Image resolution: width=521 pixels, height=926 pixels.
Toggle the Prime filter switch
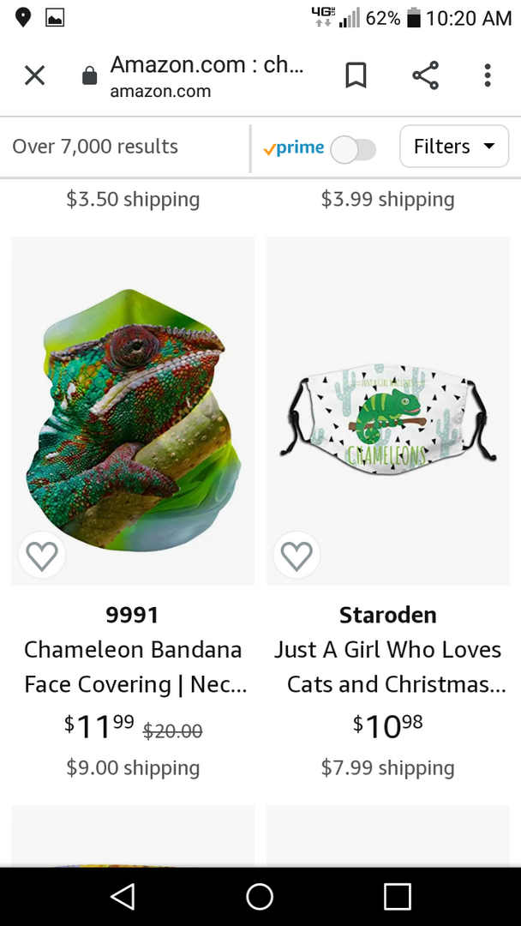tap(353, 149)
